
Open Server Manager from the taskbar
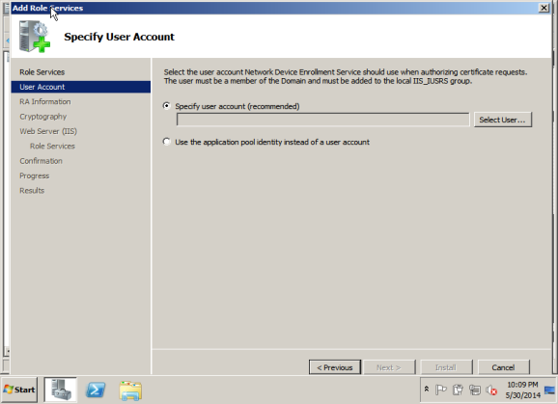click(x=60, y=390)
